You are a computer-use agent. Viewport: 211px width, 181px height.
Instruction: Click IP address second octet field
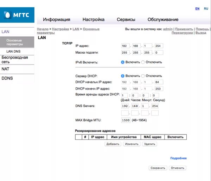(x=136, y=46)
